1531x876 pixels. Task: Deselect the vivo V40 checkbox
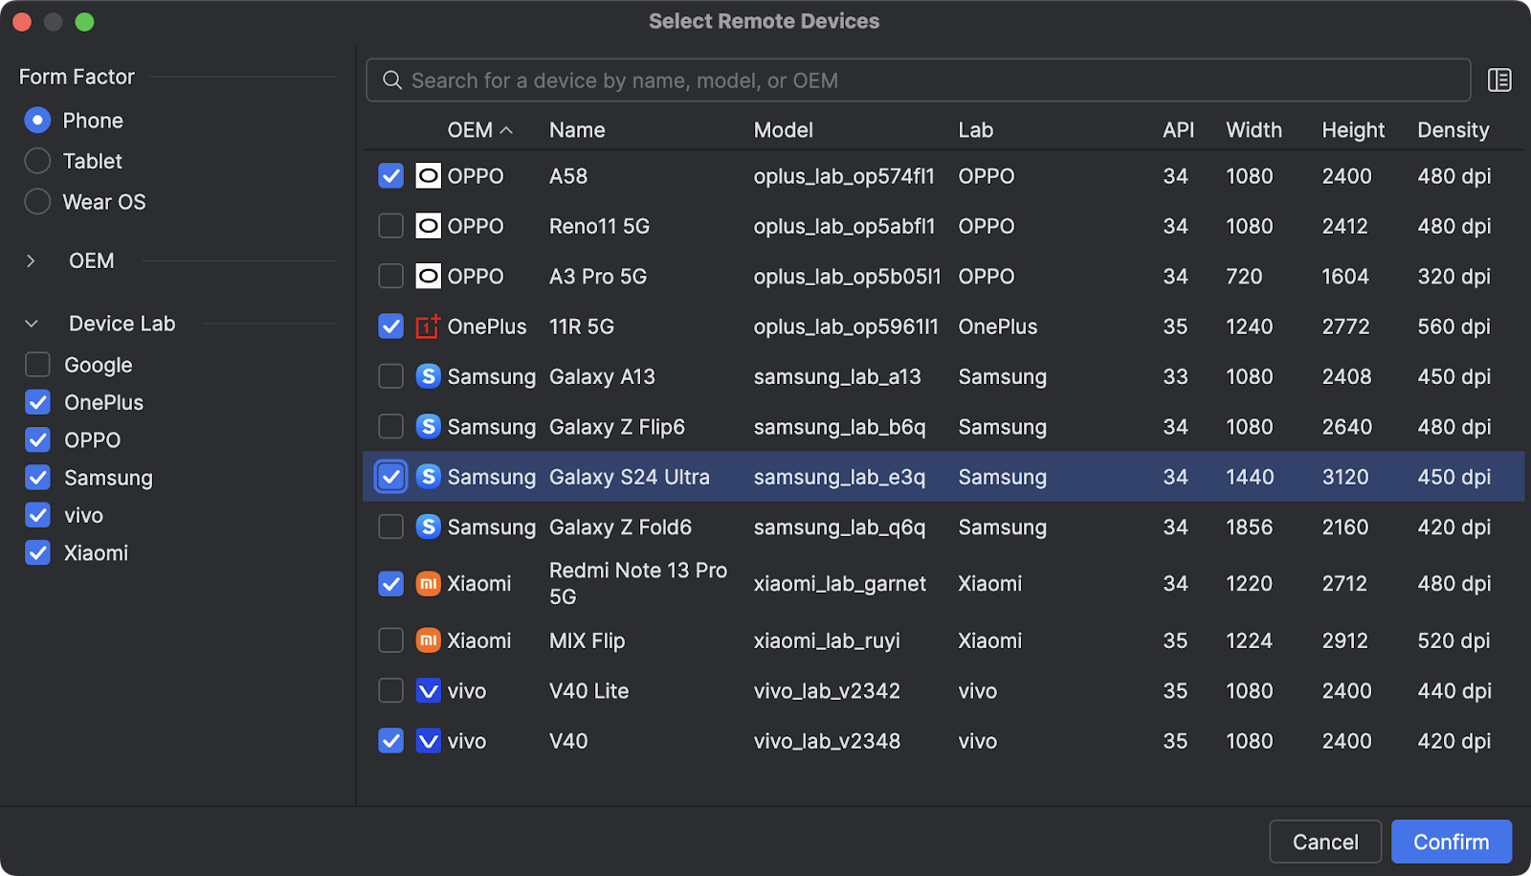pos(390,741)
